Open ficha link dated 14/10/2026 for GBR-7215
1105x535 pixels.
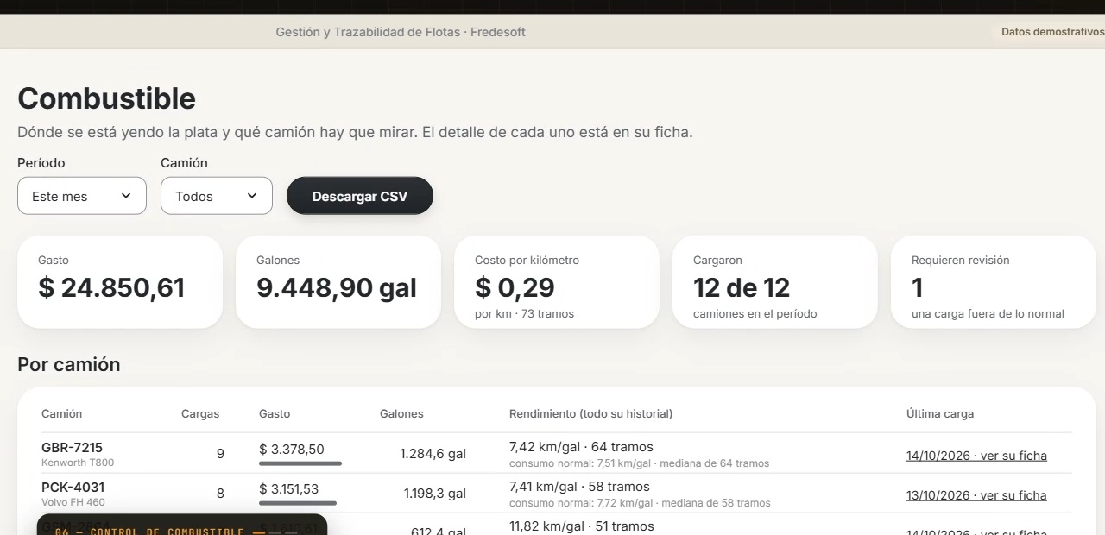(x=976, y=456)
